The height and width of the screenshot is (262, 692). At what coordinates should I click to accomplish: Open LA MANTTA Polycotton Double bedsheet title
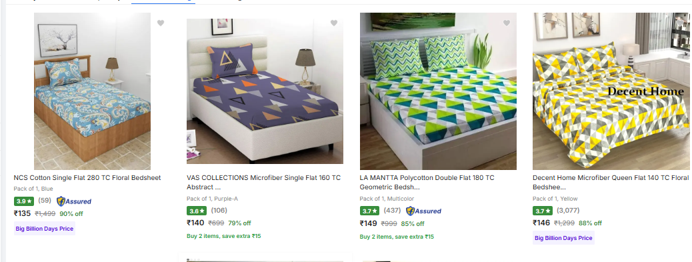(x=427, y=182)
